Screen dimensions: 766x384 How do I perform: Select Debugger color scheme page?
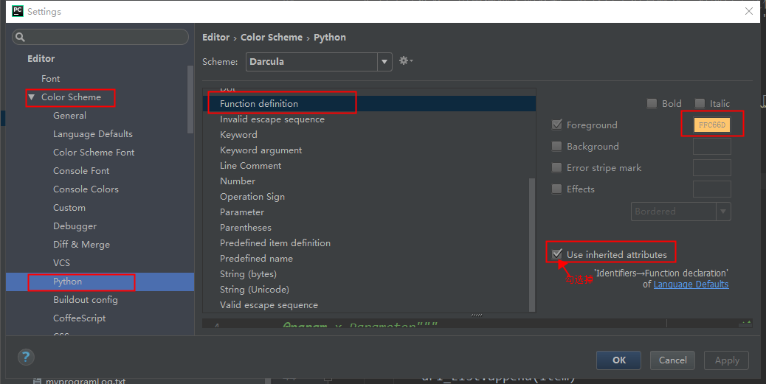75,226
